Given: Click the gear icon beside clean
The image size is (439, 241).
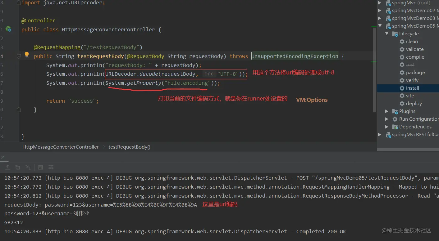Looking at the screenshot, I should point(402,42).
